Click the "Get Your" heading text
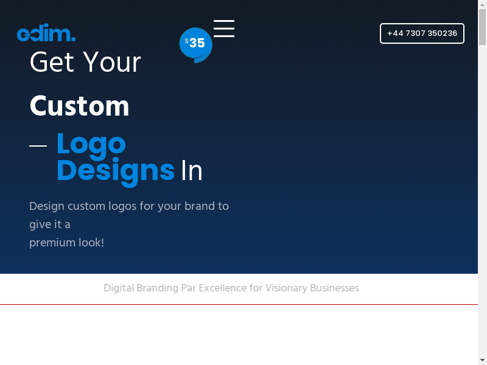487x365 pixels. [x=85, y=62]
